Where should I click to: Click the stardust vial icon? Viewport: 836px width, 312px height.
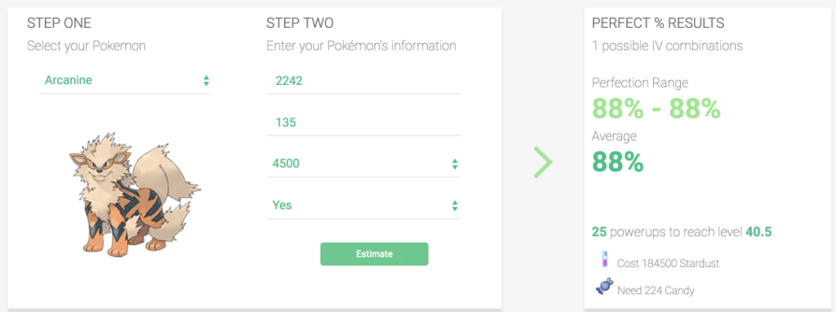pyautogui.click(x=603, y=260)
